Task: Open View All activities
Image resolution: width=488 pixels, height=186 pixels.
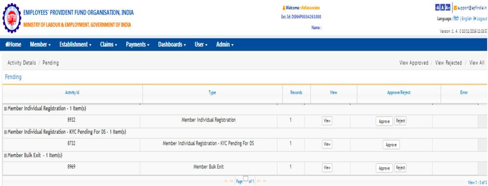Action: pos(477,62)
